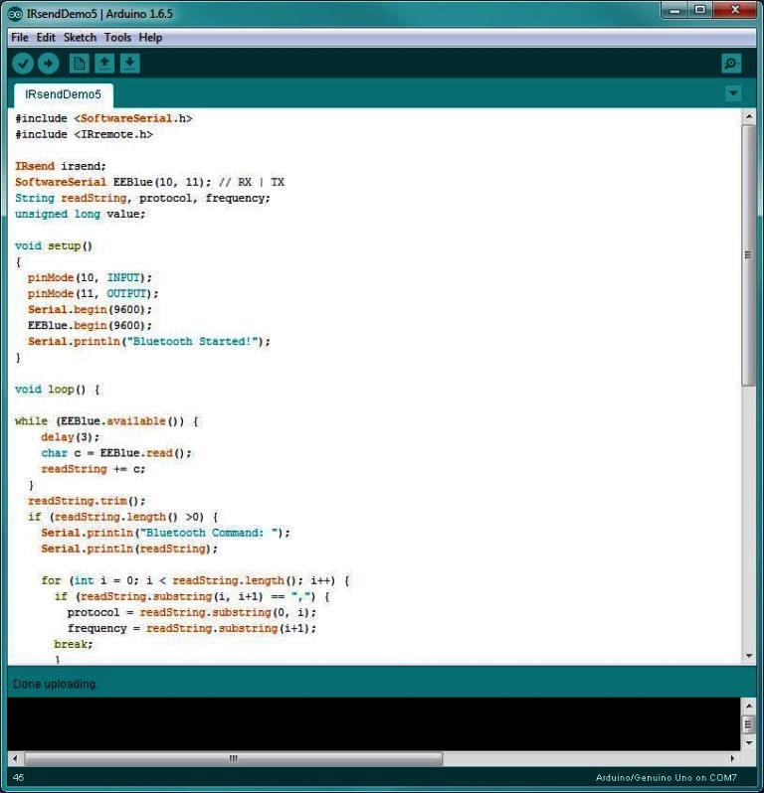Click the 'EEBlue.begin(9600);' line

click(90, 325)
